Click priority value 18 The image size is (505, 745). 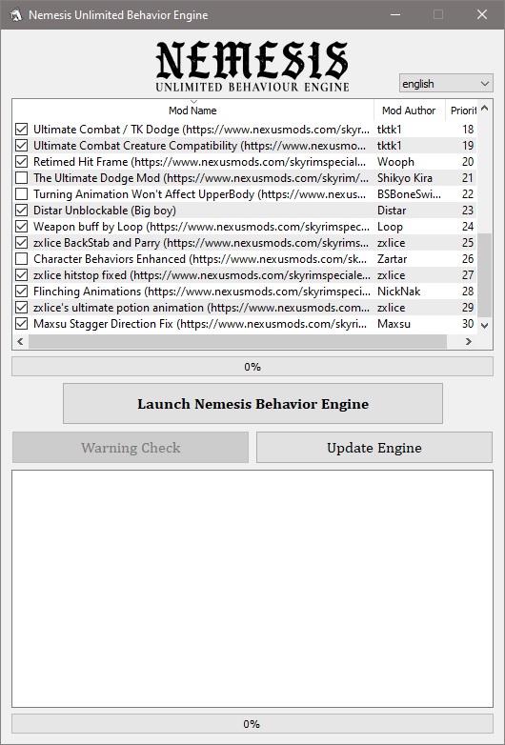coord(468,130)
